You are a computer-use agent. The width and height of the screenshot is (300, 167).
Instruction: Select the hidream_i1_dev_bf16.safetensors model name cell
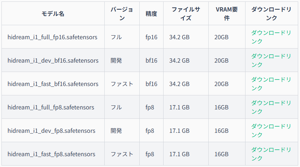53,60
